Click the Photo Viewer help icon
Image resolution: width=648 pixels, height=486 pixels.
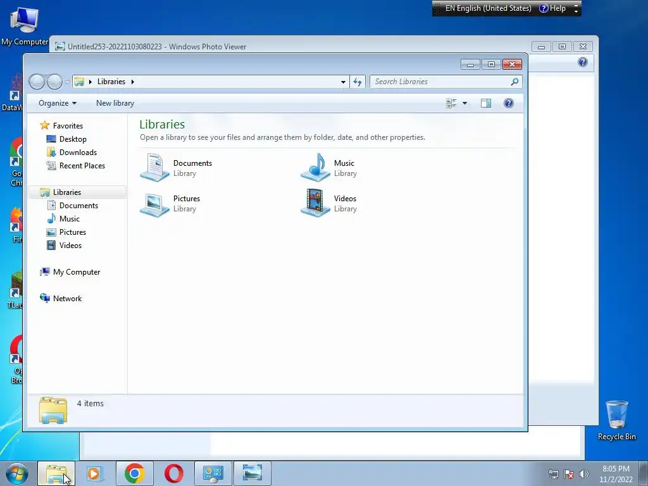pos(583,63)
